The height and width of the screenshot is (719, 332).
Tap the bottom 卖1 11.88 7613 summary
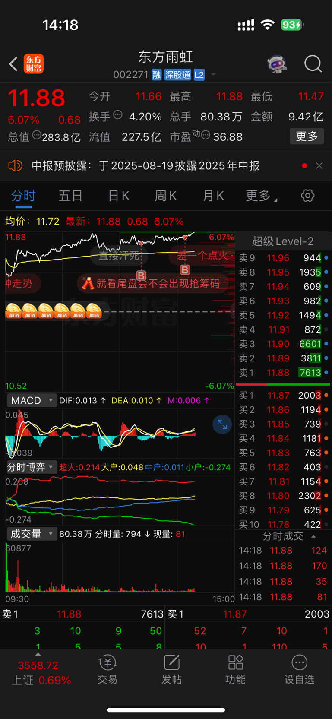point(82,614)
